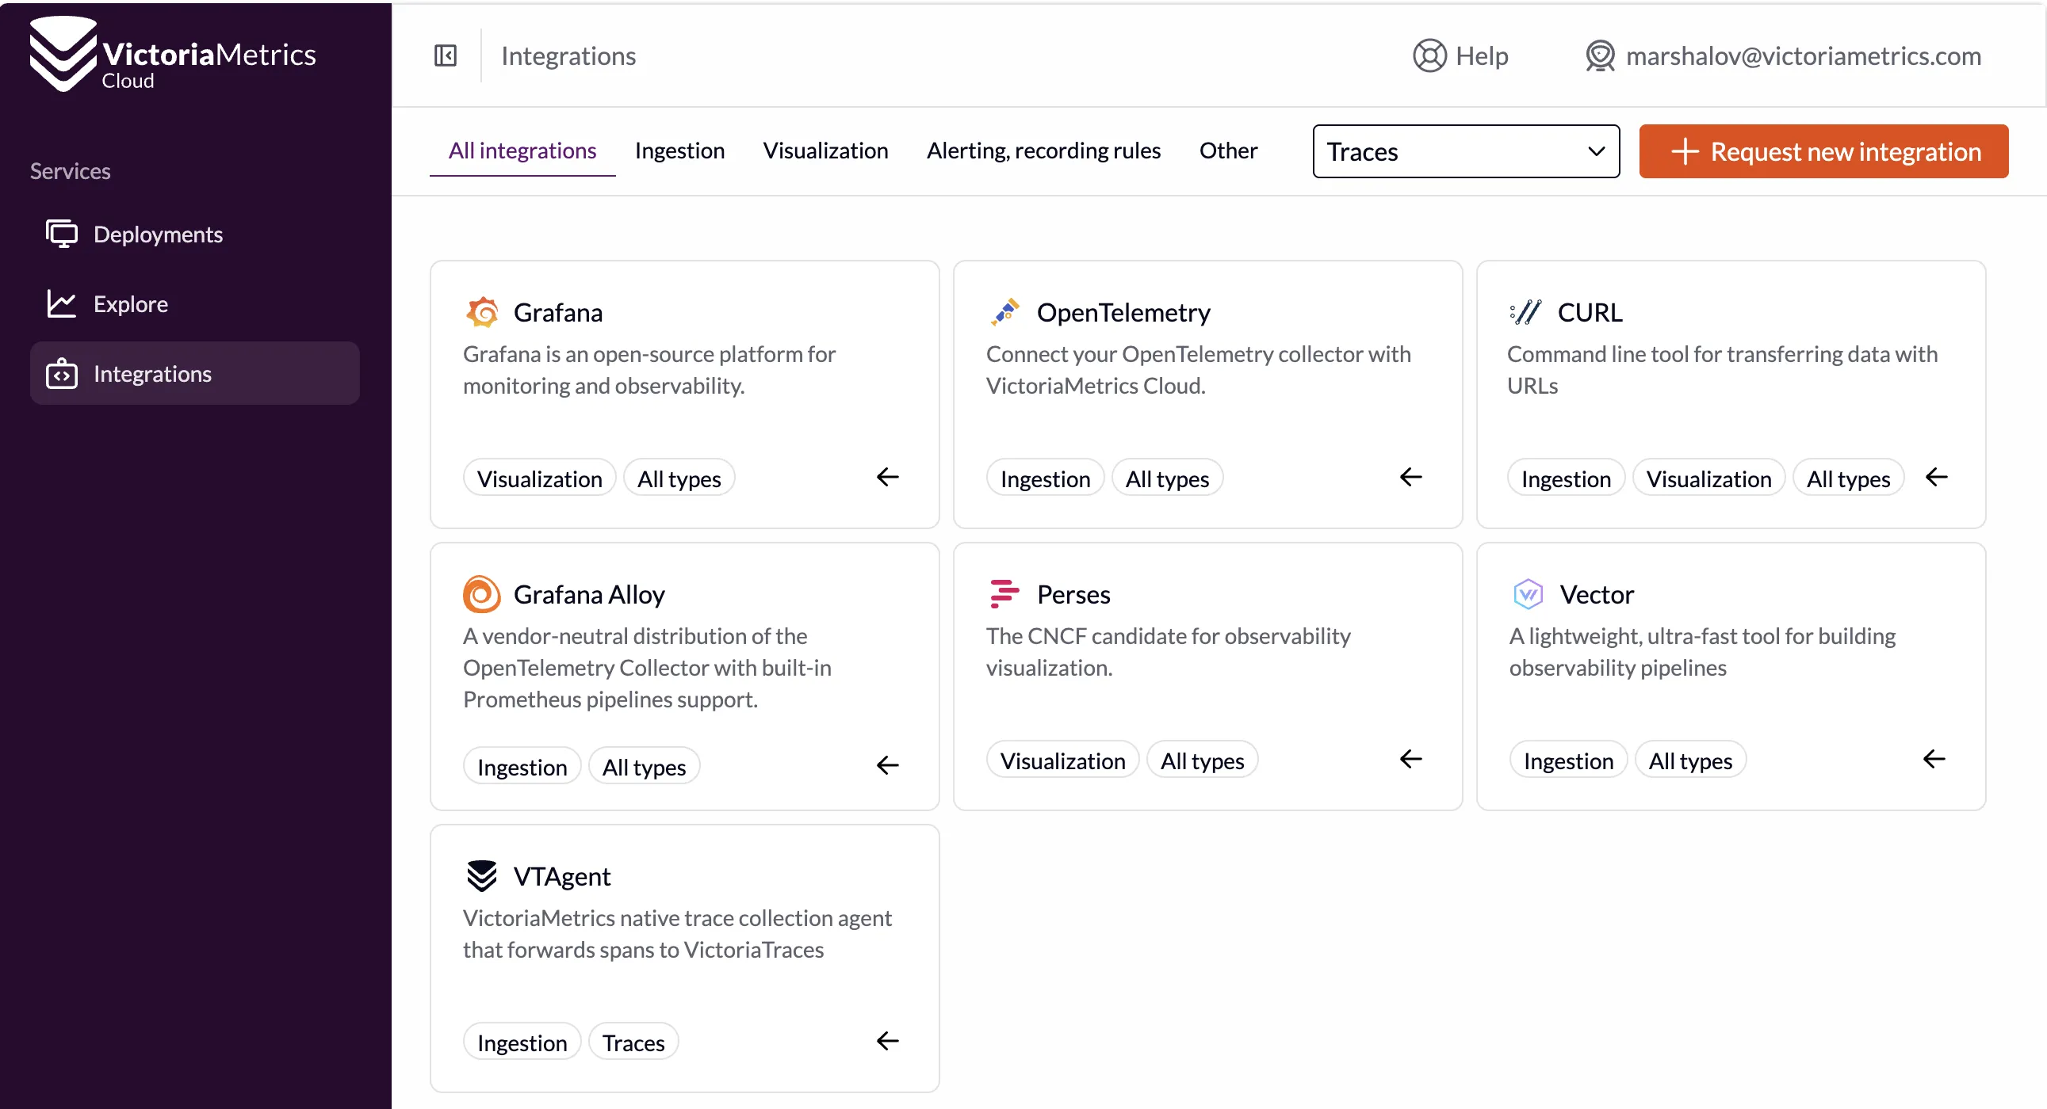Image resolution: width=2047 pixels, height=1109 pixels.
Task: Click the Explore chart icon
Action: [61, 304]
